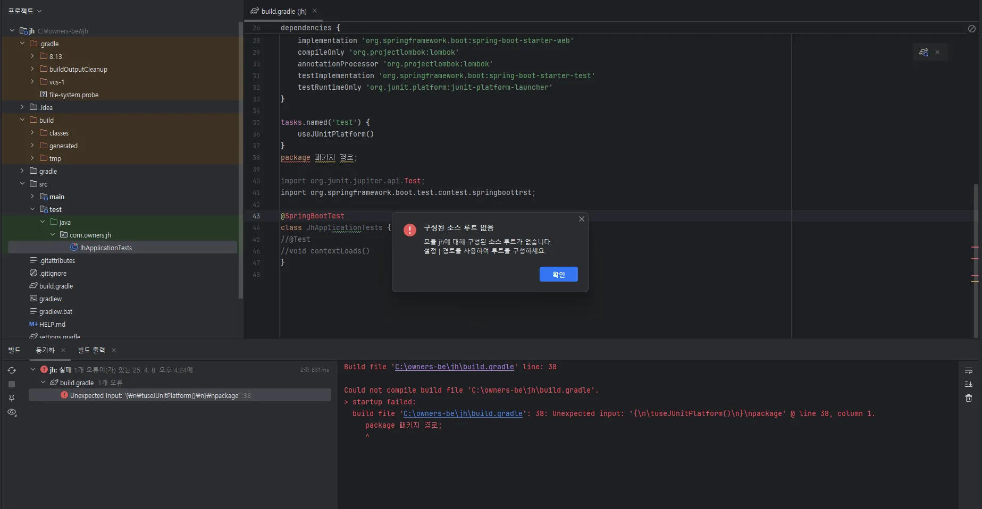Open build.gradle link on Build file line
Screen dimensions: 982x509
[x=455, y=367]
